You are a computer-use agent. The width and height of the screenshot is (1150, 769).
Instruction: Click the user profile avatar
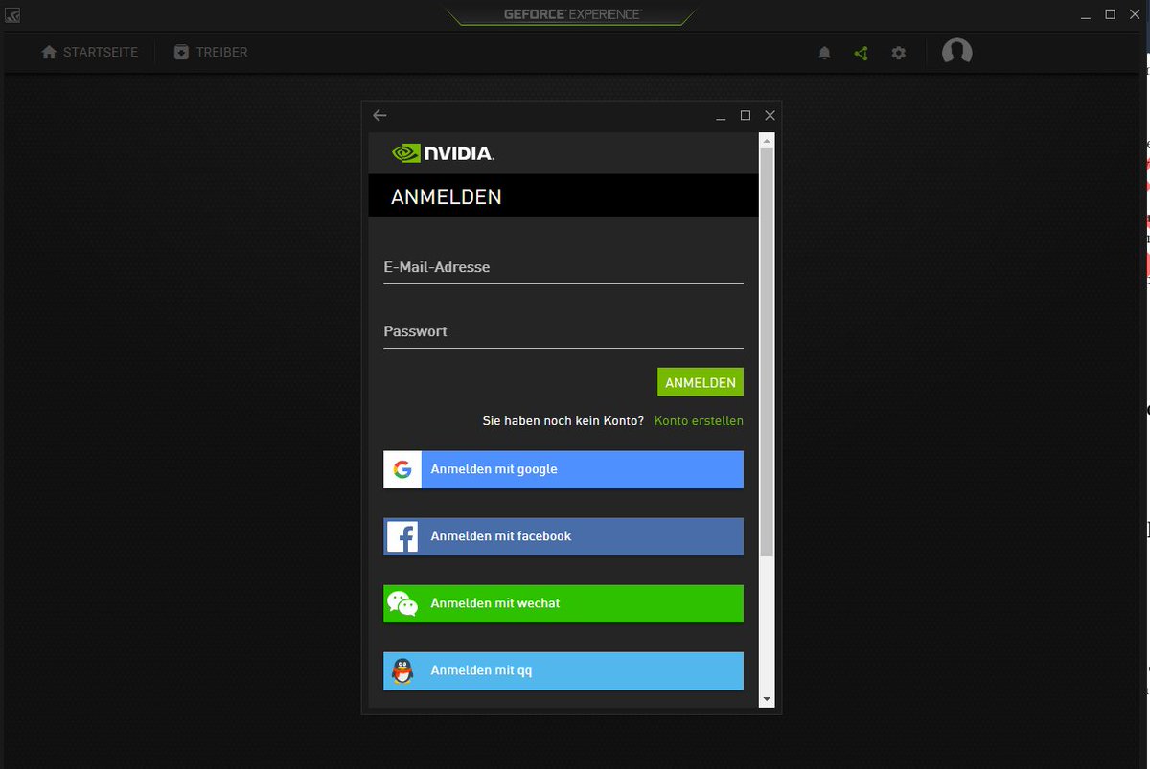956,52
